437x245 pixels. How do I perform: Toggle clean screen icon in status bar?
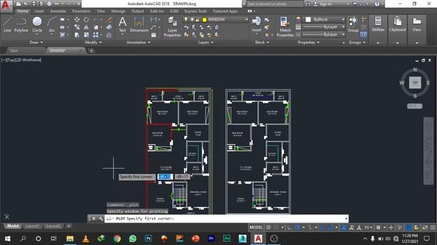(425, 227)
